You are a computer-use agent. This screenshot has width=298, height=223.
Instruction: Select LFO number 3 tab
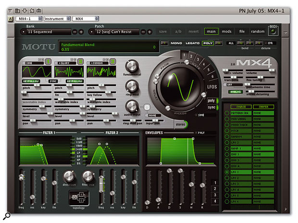[x=198, y=59]
